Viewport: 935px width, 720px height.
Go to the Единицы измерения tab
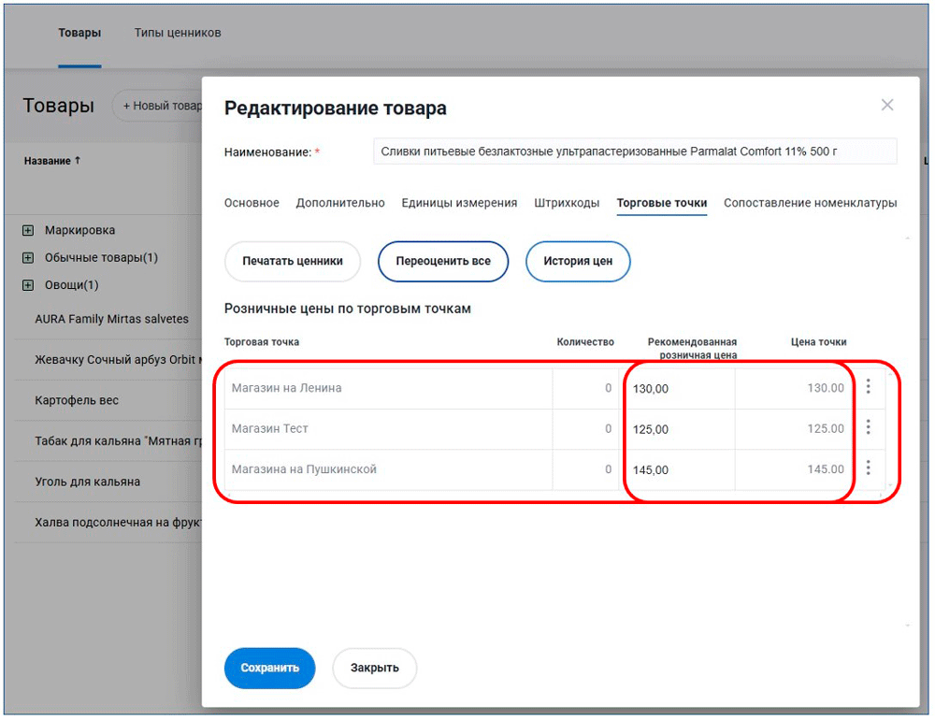click(459, 203)
